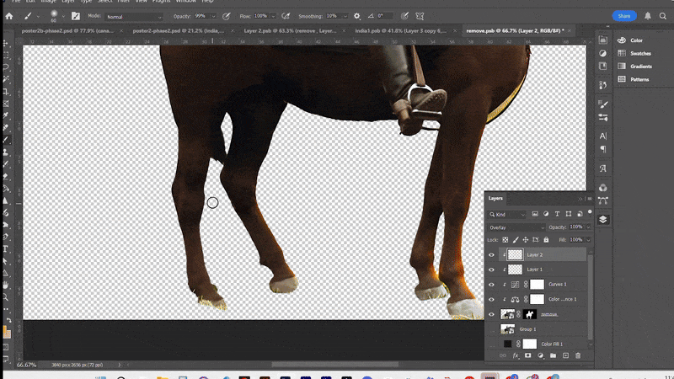Select the Brush tool in toolbar
The image size is (674, 379).
[x=6, y=140]
